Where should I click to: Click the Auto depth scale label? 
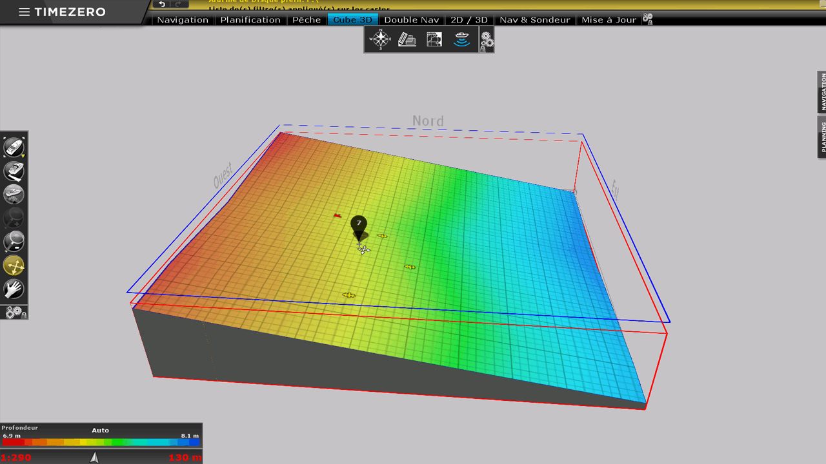[100, 430]
